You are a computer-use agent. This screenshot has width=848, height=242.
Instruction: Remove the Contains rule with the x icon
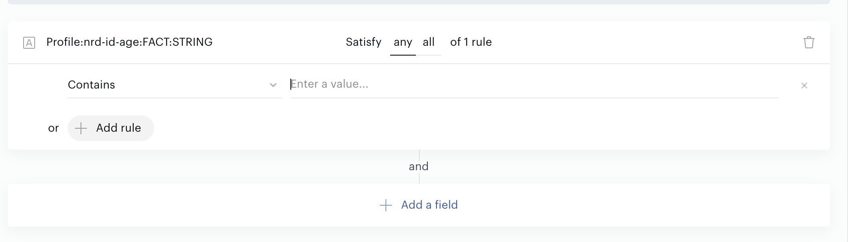tap(804, 86)
